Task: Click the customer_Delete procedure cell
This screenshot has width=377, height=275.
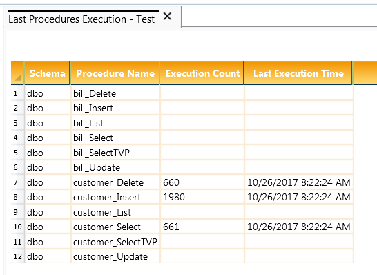Action: [115, 182]
